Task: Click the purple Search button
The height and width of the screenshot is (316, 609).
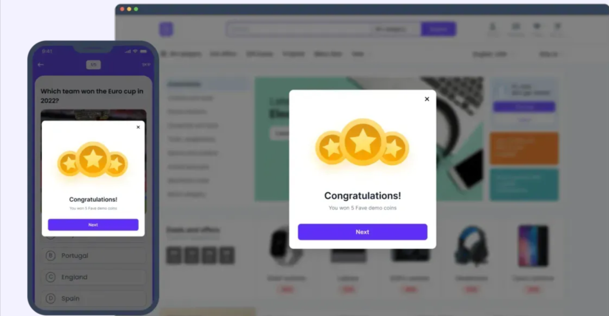Action: coord(439,29)
